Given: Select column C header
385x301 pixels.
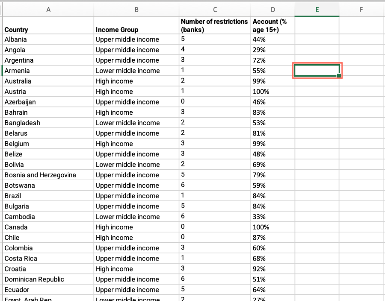Looking at the screenshot, I should tap(215, 10).
